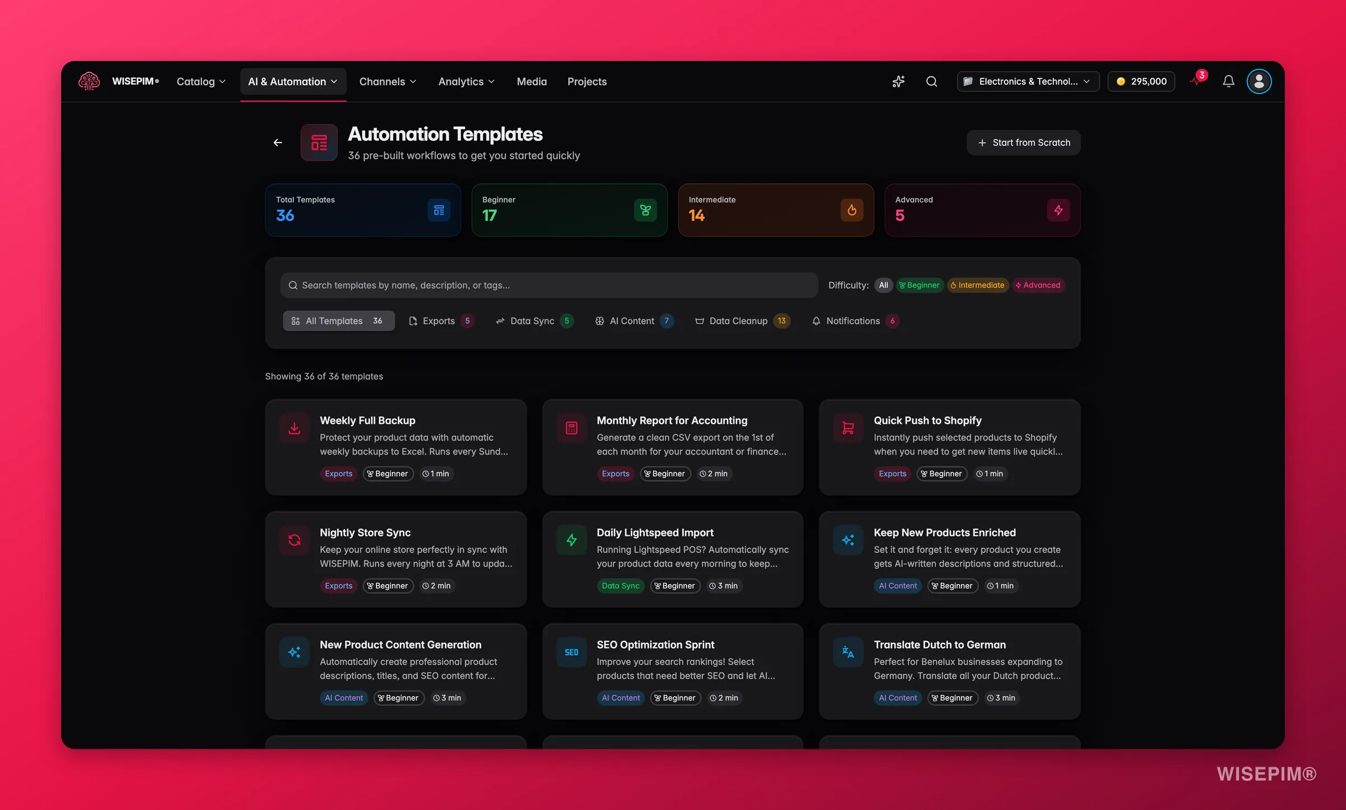
Task: Open the Electronics & Technol... workspace dropdown
Action: [x=1028, y=81]
